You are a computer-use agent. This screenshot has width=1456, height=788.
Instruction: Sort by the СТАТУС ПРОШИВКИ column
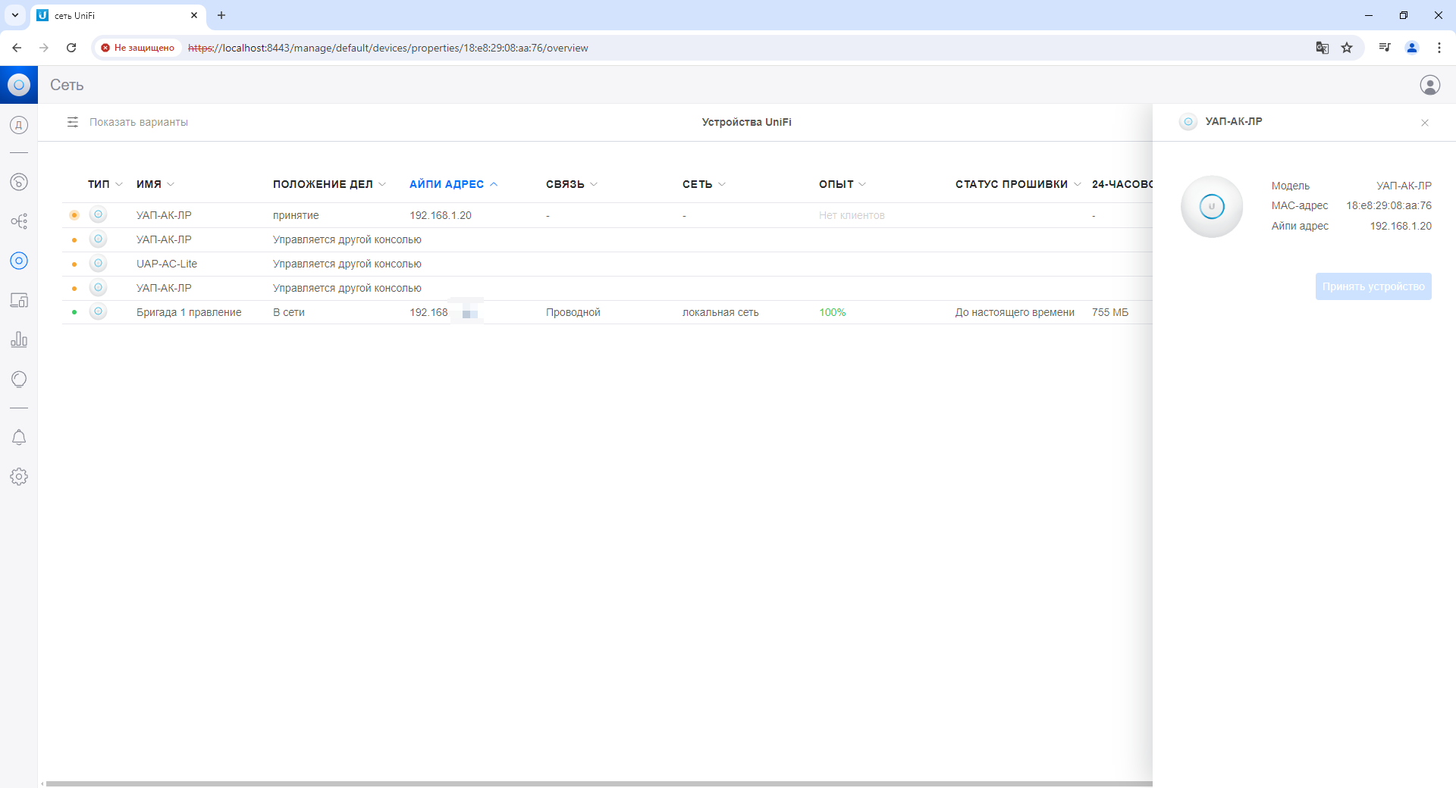[x=1018, y=184]
